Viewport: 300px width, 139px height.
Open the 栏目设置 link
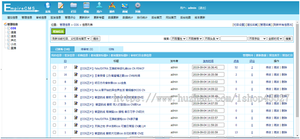(239, 25)
